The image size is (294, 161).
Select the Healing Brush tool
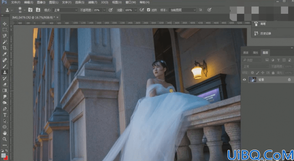tap(5, 60)
